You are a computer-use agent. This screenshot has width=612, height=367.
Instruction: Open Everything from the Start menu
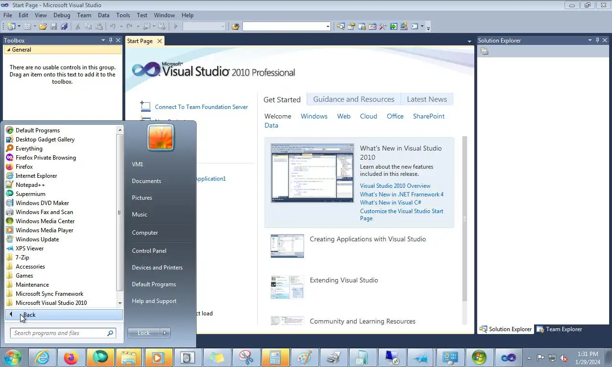point(63,149)
